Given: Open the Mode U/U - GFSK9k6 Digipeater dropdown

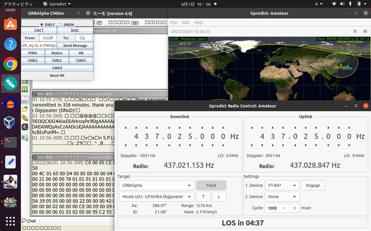Looking at the screenshot, I should [157, 197].
